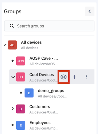Image resolution: width=98 pixels, height=134 pixels.
Task: Click the pink AC-DTE group badge
Action: coord(21,61)
